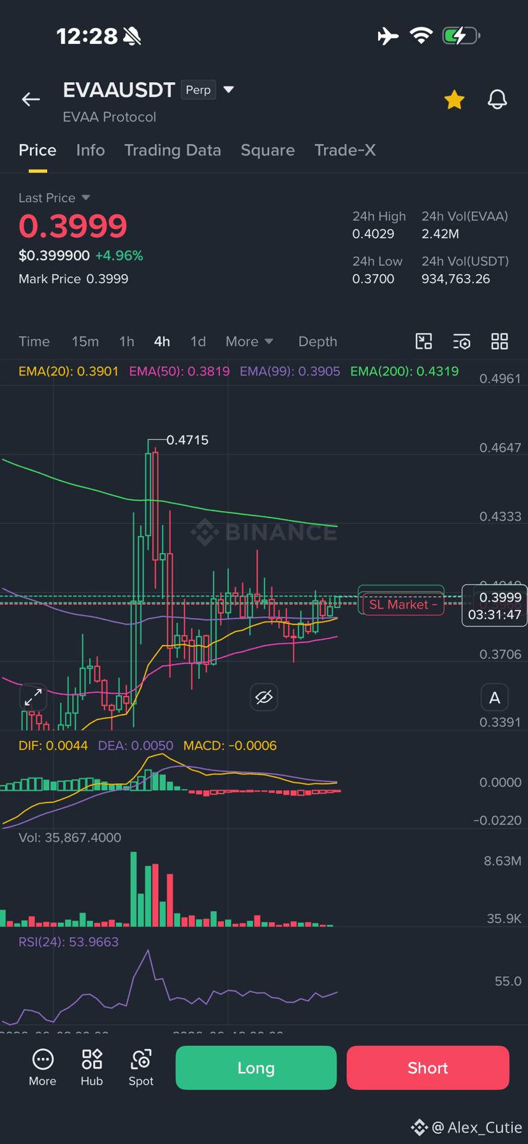The height and width of the screenshot is (1144, 528).
Task: Tap the auto-scale A button
Action: click(x=494, y=698)
